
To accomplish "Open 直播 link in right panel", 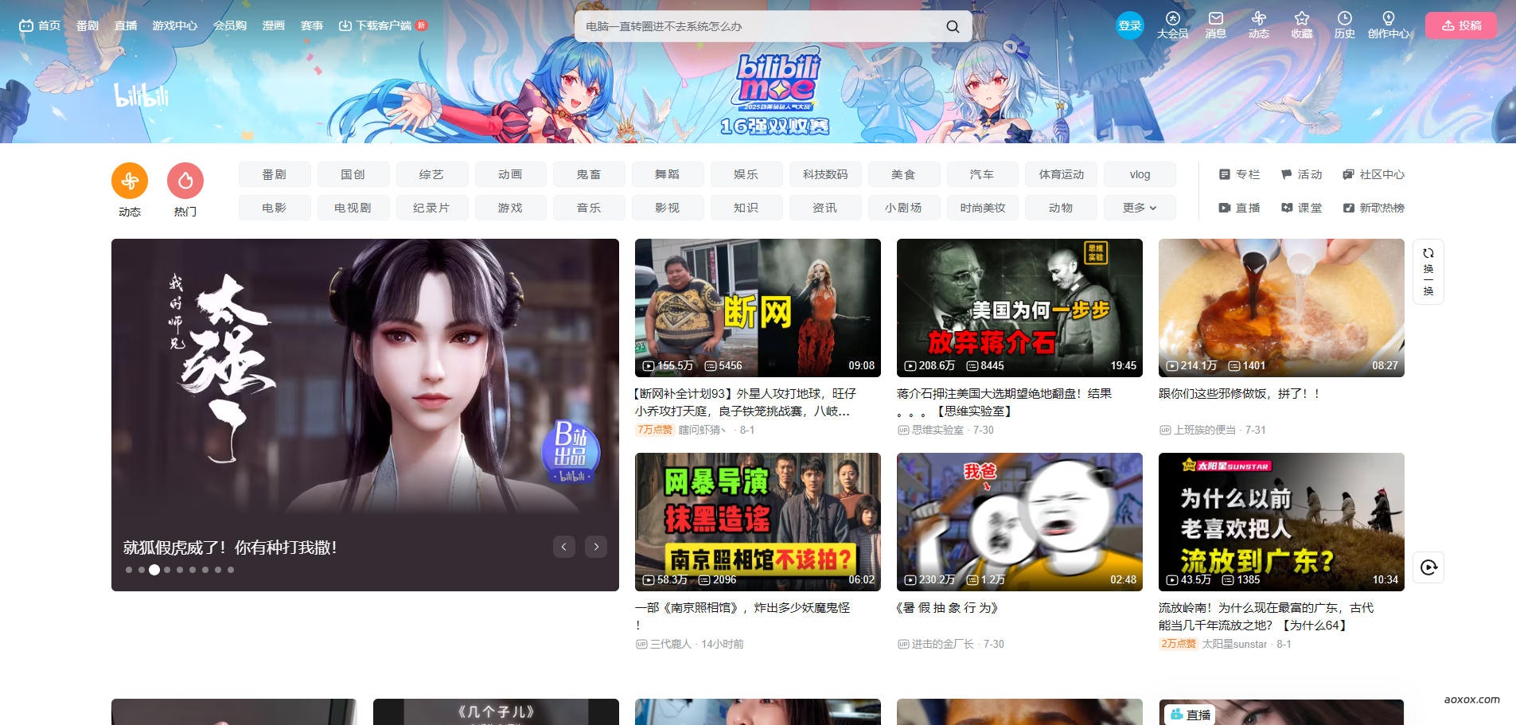I will click(1239, 208).
